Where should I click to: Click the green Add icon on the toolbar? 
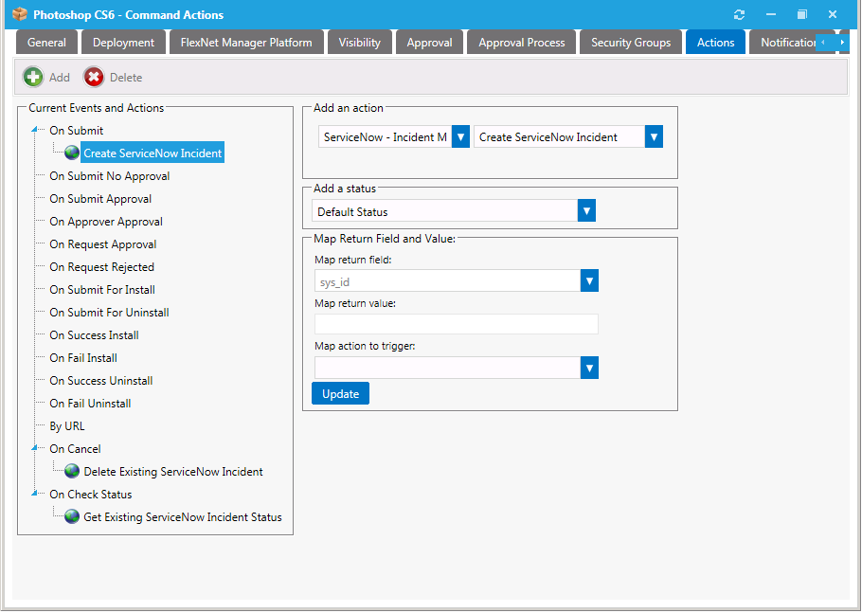(x=32, y=76)
